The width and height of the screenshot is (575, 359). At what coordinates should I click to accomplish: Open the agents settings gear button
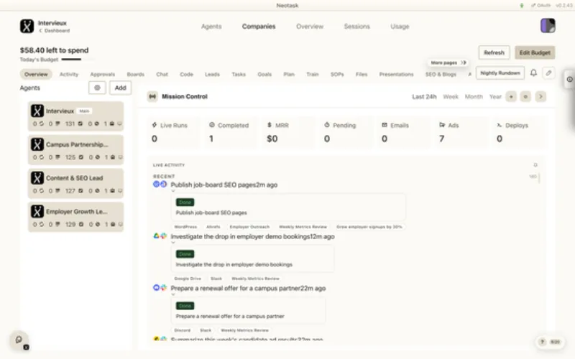97,88
